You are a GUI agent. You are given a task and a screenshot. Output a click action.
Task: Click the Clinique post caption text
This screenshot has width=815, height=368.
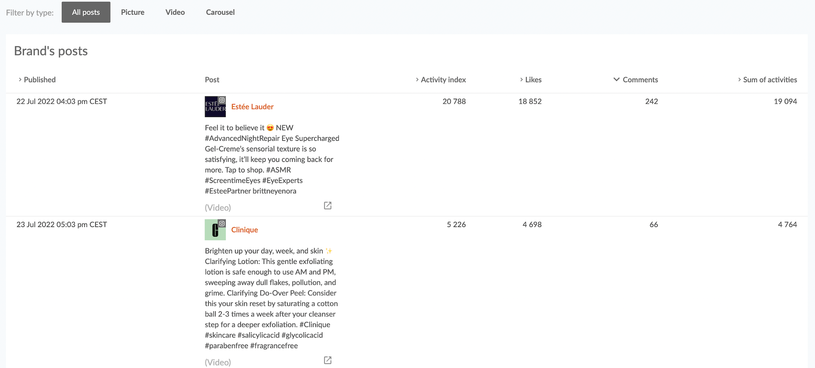point(270,298)
